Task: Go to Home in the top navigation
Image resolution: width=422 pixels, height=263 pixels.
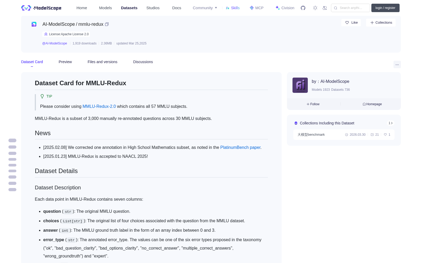Action: [82, 8]
